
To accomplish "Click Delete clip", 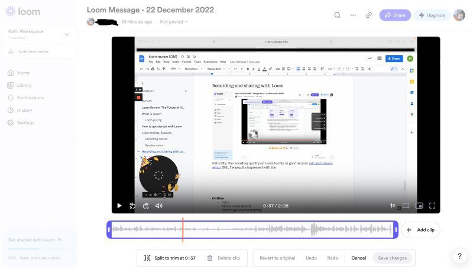I will pos(223,258).
